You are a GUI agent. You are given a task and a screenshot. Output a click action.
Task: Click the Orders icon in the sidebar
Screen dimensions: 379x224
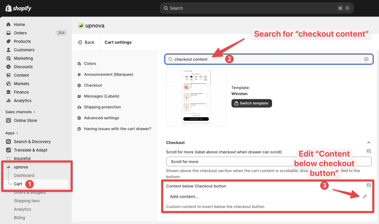8,33
